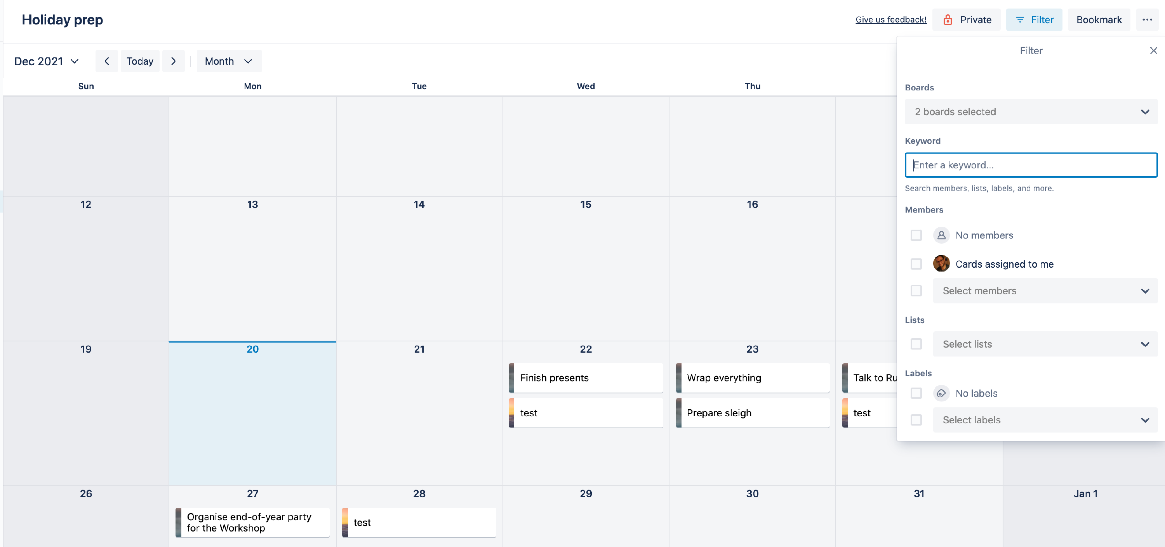Toggle the No members checkbox

916,235
